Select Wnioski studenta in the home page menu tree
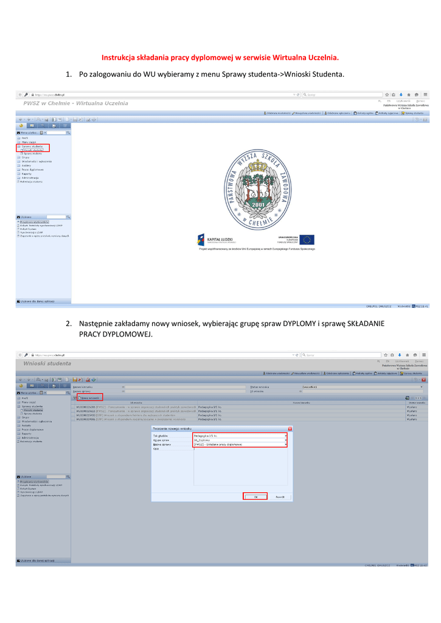Viewport: 441px width, 623px height. tap(34, 150)
